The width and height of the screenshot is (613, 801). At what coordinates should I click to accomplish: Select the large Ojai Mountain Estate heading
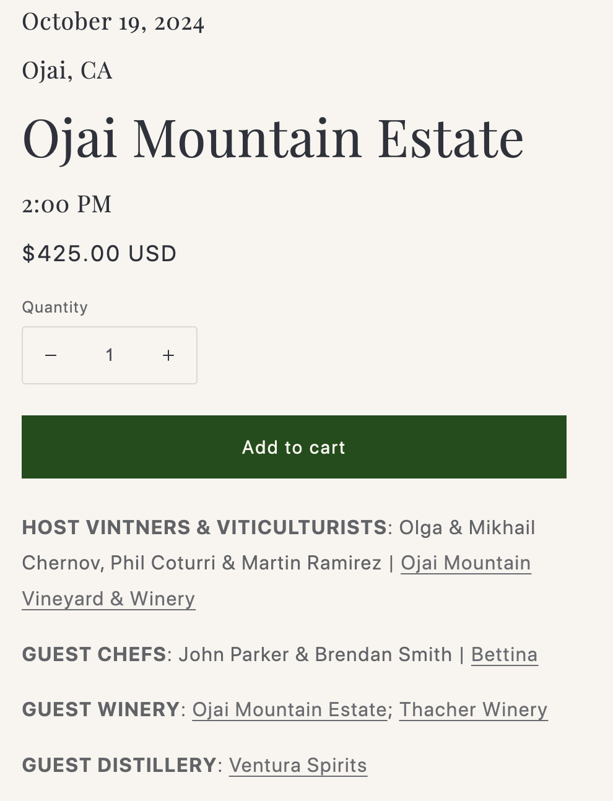pyautogui.click(x=273, y=139)
